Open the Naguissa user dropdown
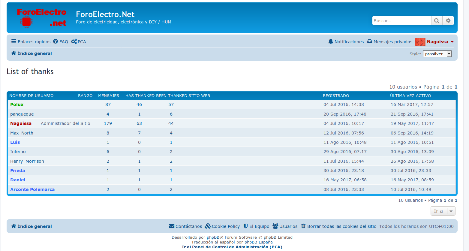Viewport: 469px width, 251px height. pyautogui.click(x=440, y=42)
